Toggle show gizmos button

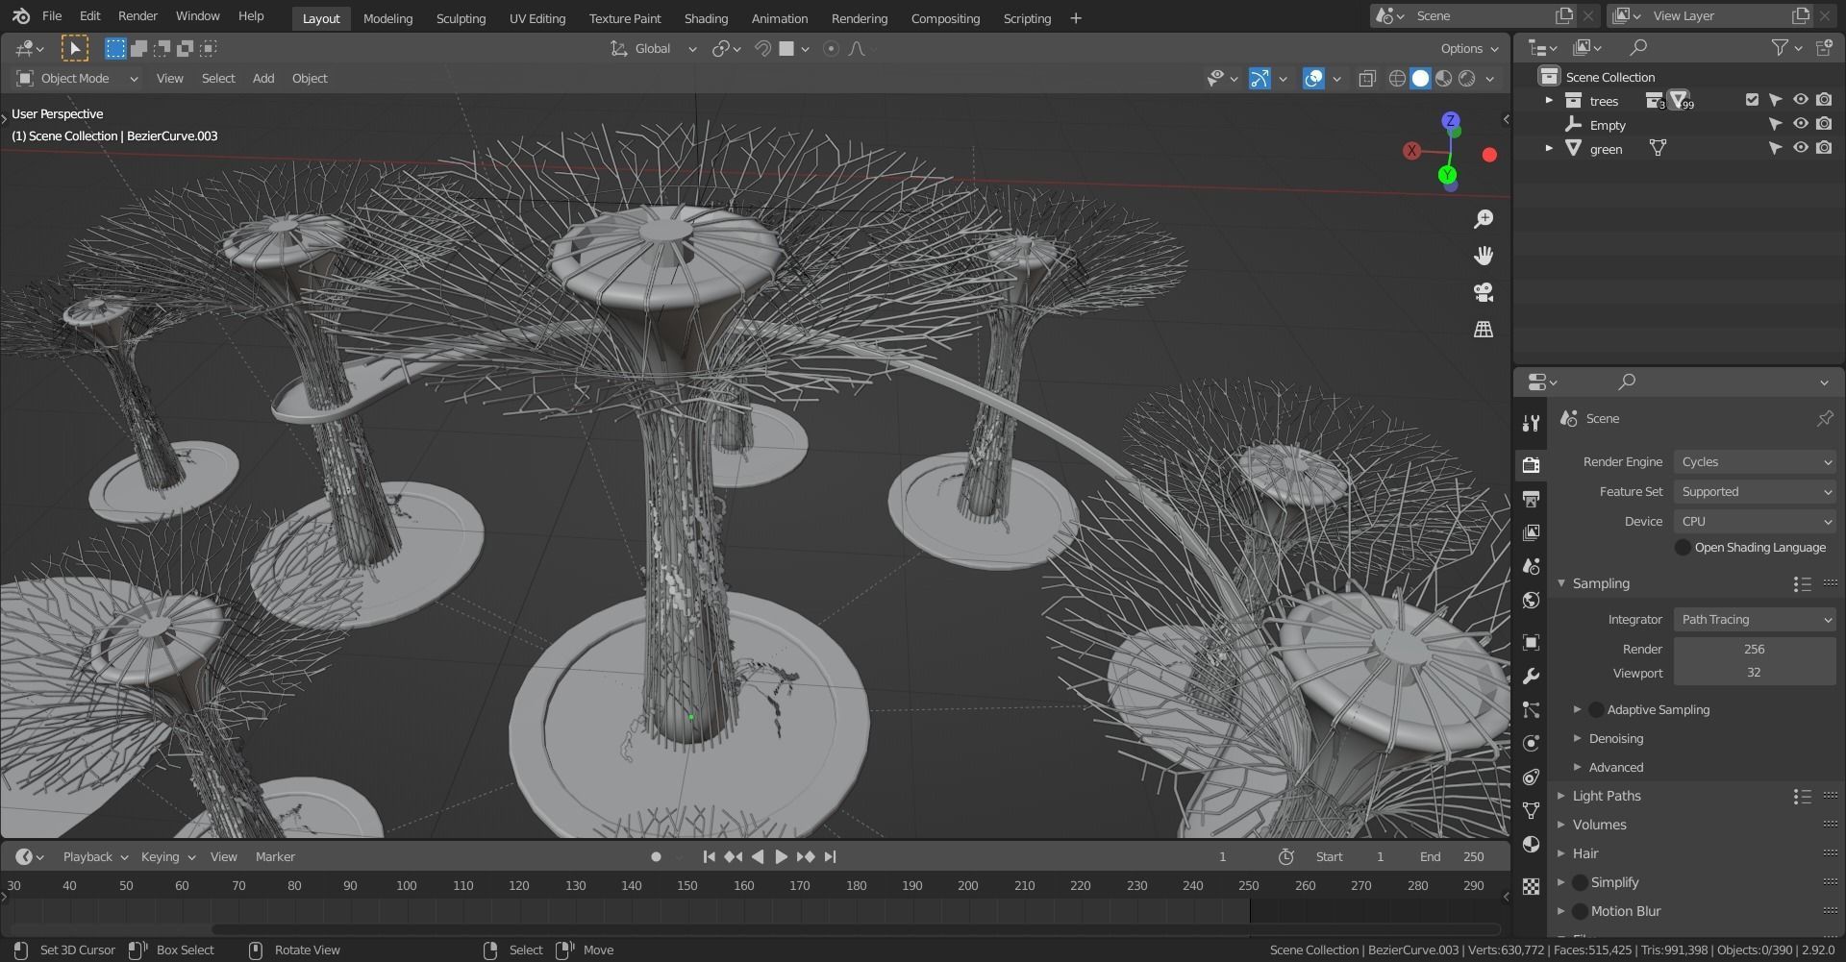pyautogui.click(x=1259, y=79)
